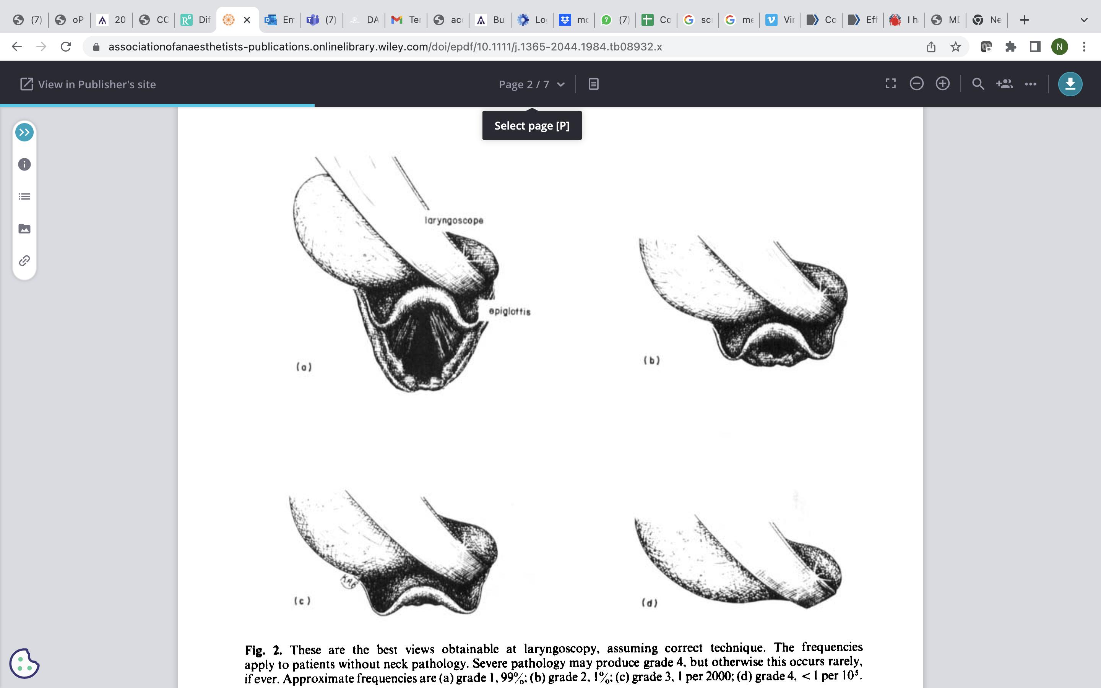
Task: Switch to the Gmail tab
Action: [x=406, y=20]
